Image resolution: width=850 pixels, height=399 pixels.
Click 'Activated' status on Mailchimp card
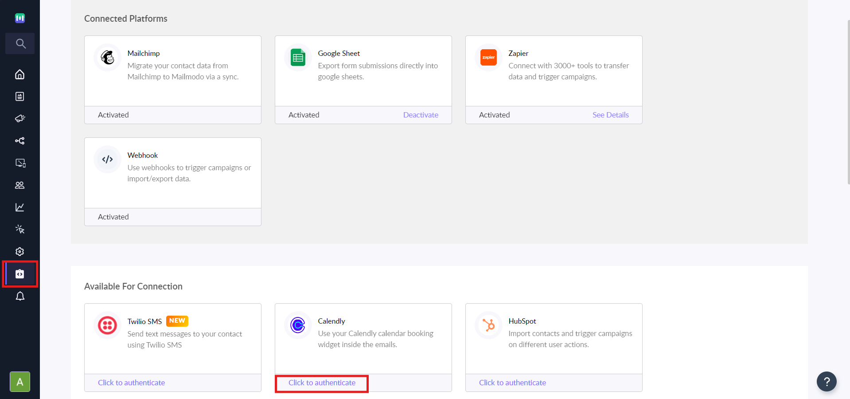point(113,115)
